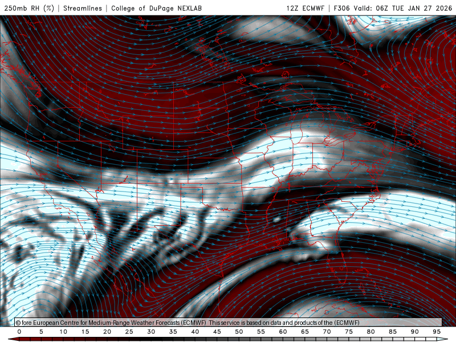Select the "55" percent scale label
The width and height of the screenshot is (456, 342).
(x=261, y=332)
